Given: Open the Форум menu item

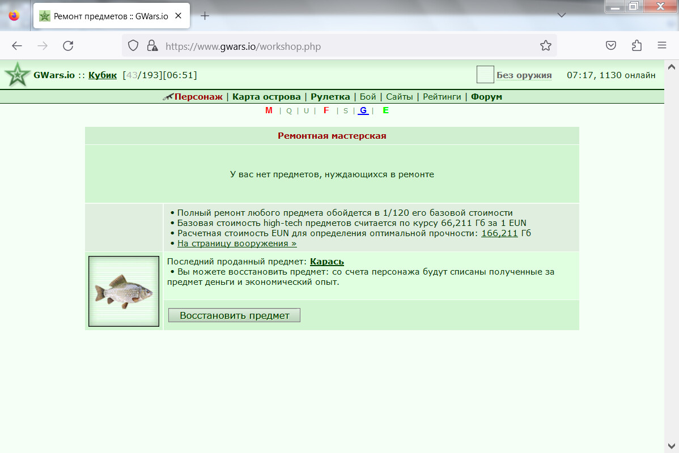Looking at the screenshot, I should pyautogui.click(x=486, y=97).
